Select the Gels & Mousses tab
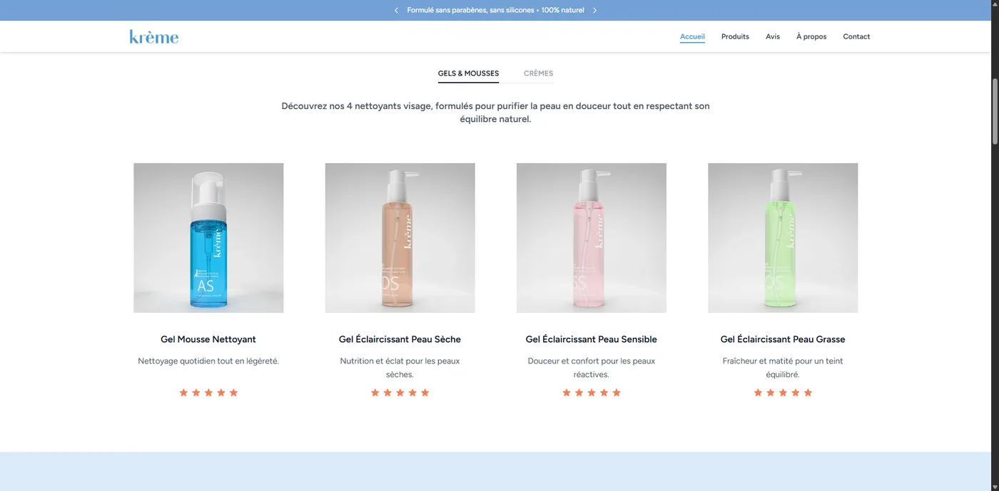This screenshot has height=491, width=999. coord(468,73)
